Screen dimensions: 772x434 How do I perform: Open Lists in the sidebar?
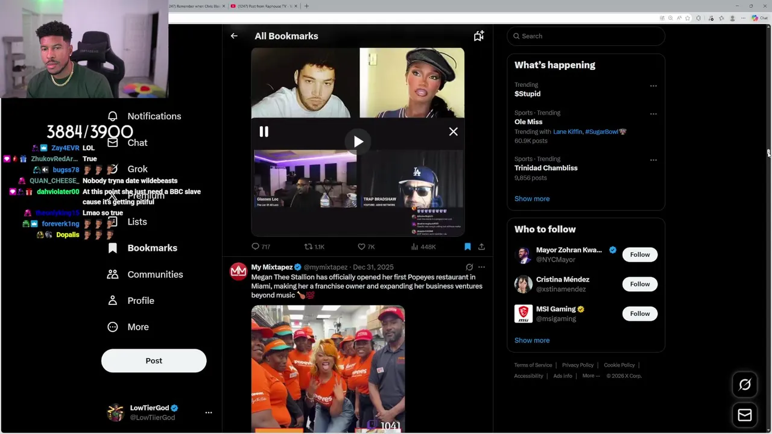coord(128,222)
